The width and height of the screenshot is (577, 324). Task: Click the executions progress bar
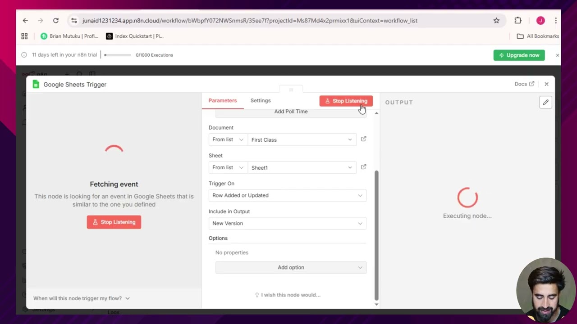click(118, 55)
